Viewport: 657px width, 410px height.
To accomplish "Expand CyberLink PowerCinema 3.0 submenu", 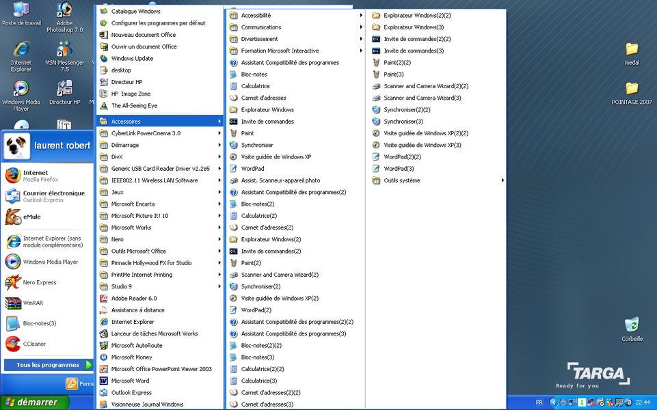I will 159,133.
